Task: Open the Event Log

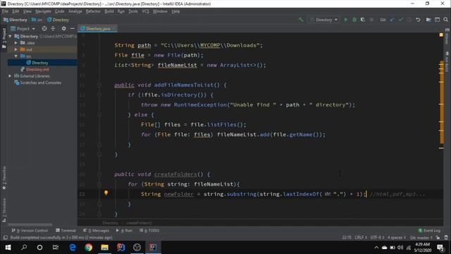Action: click(429, 231)
